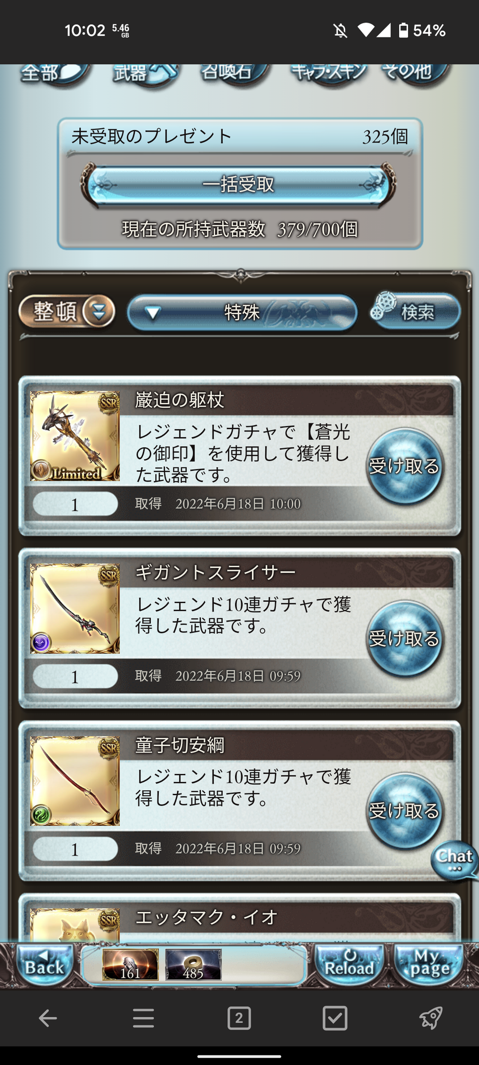Expand the 整頓 sort dropdown
479x1065 pixels.
(67, 312)
